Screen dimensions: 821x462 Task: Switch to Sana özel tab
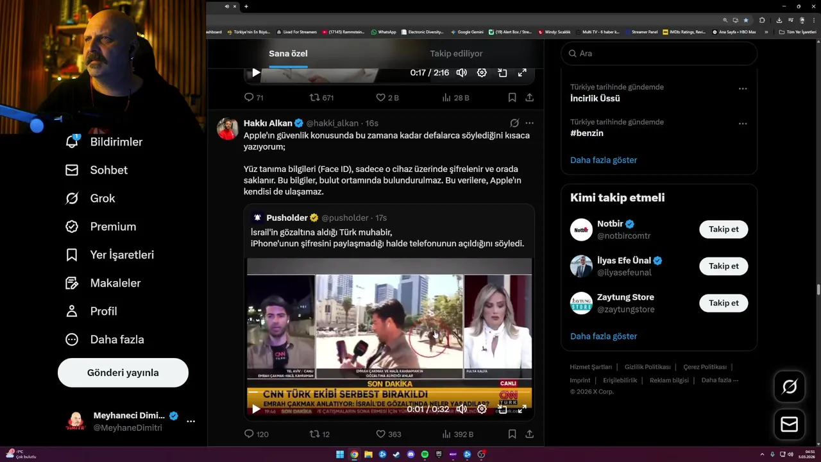288,53
